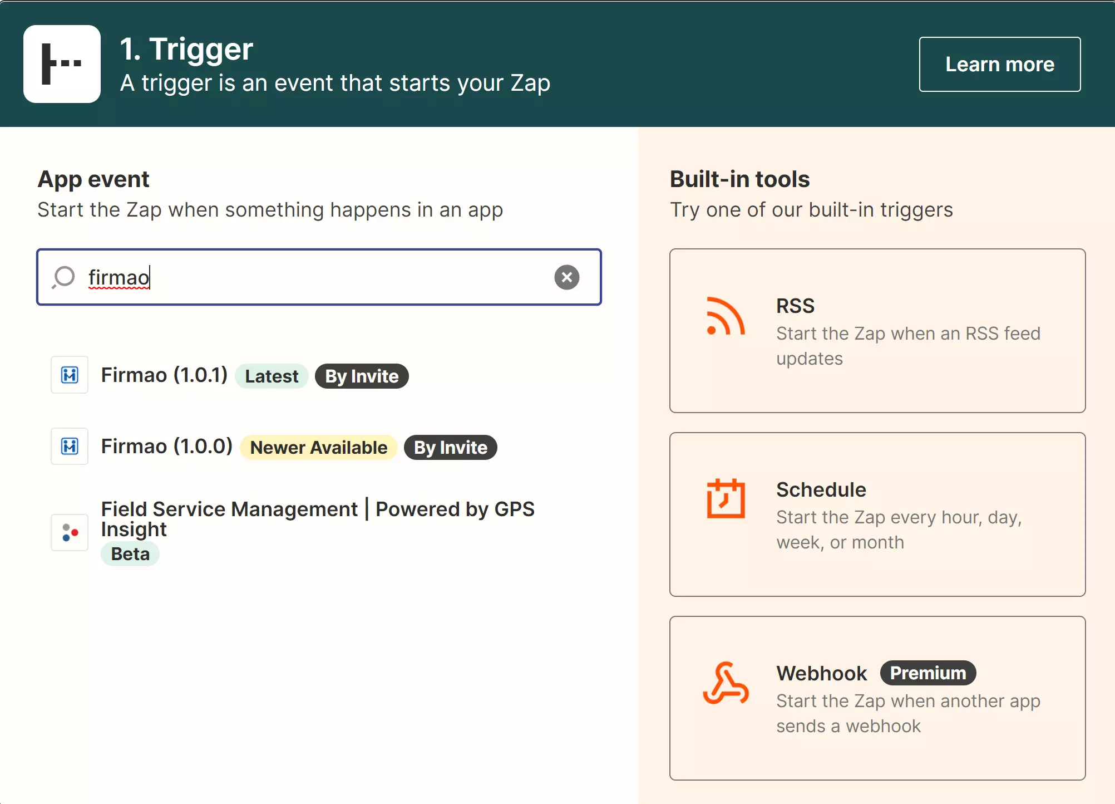Clear the search field with the X icon
1115x804 pixels.
click(x=566, y=277)
